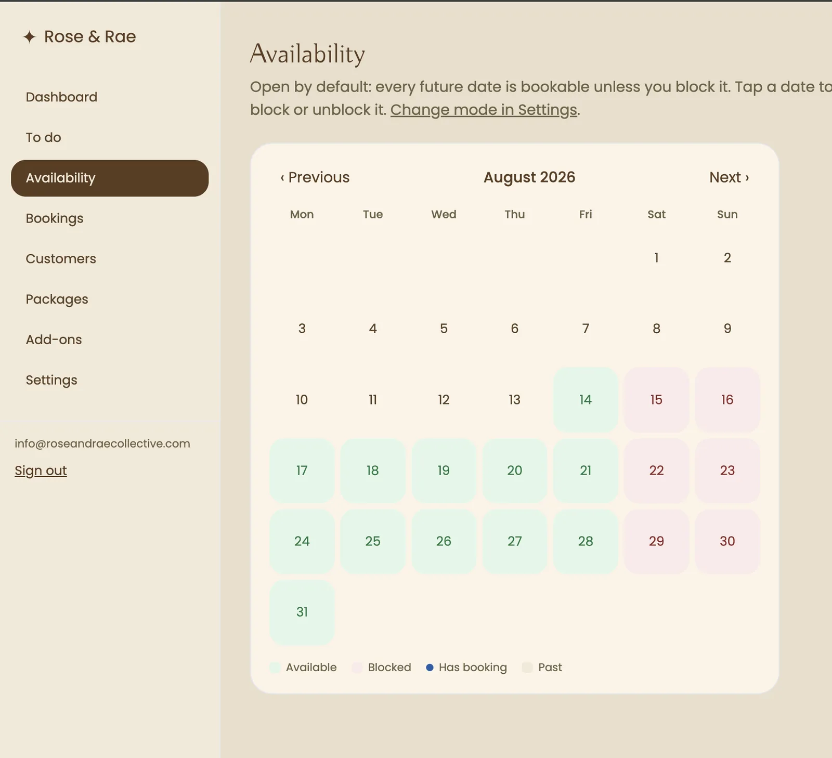Click the info@roseandraecollective.com account email
This screenshot has height=758, width=832.
[x=102, y=443]
